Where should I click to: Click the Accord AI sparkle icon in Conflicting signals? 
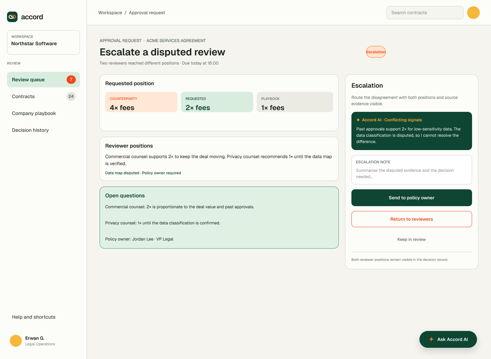pos(358,120)
